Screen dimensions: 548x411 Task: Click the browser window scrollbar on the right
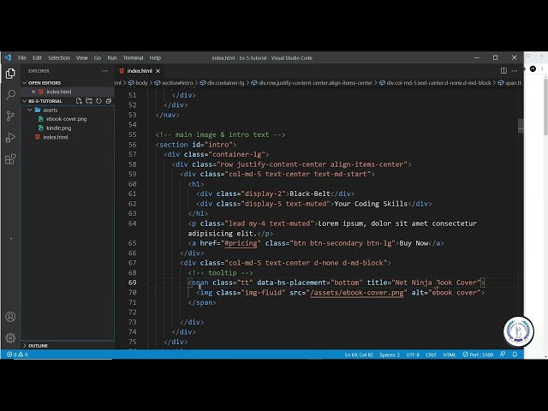(545, 106)
